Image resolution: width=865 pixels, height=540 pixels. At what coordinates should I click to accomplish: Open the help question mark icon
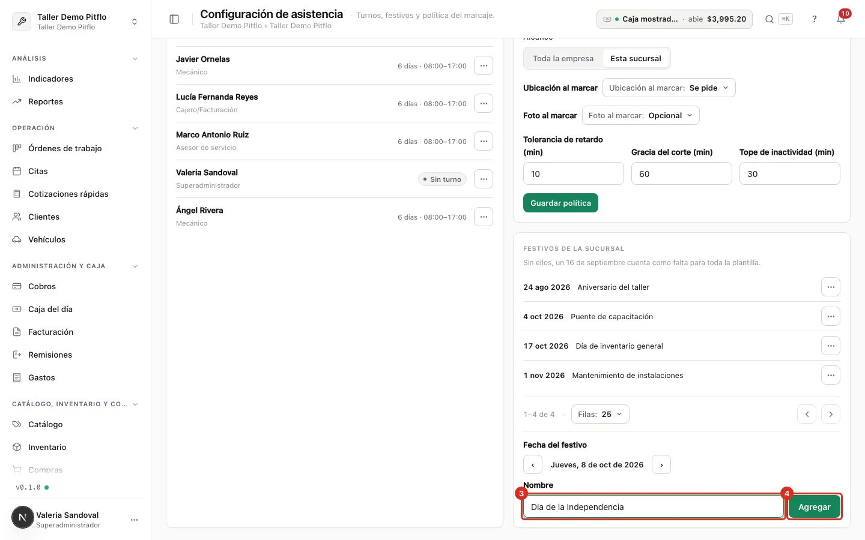pyautogui.click(x=815, y=19)
